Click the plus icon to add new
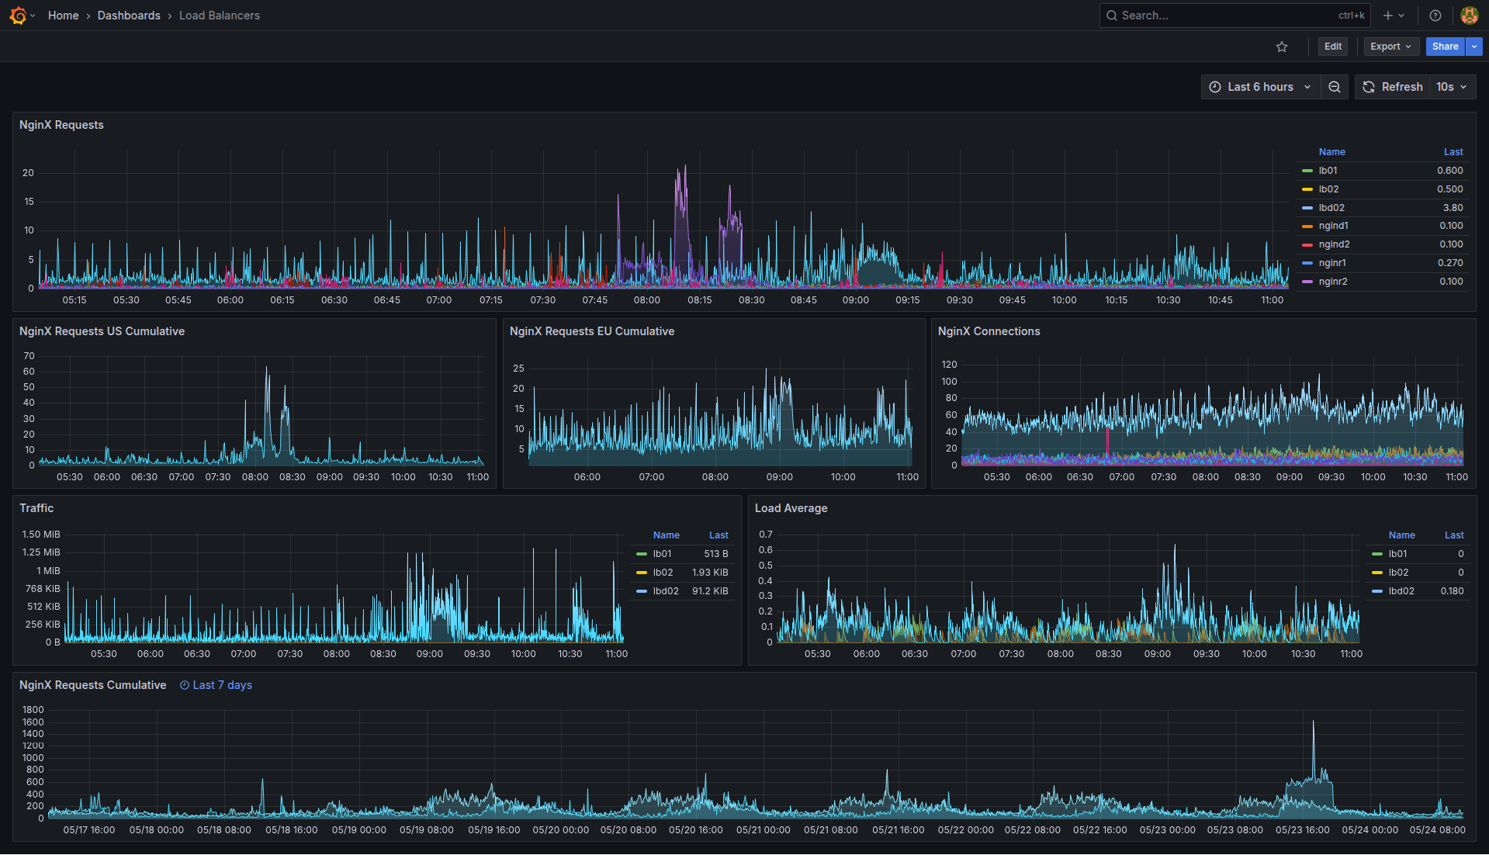This screenshot has height=855, width=1489. [1388, 16]
